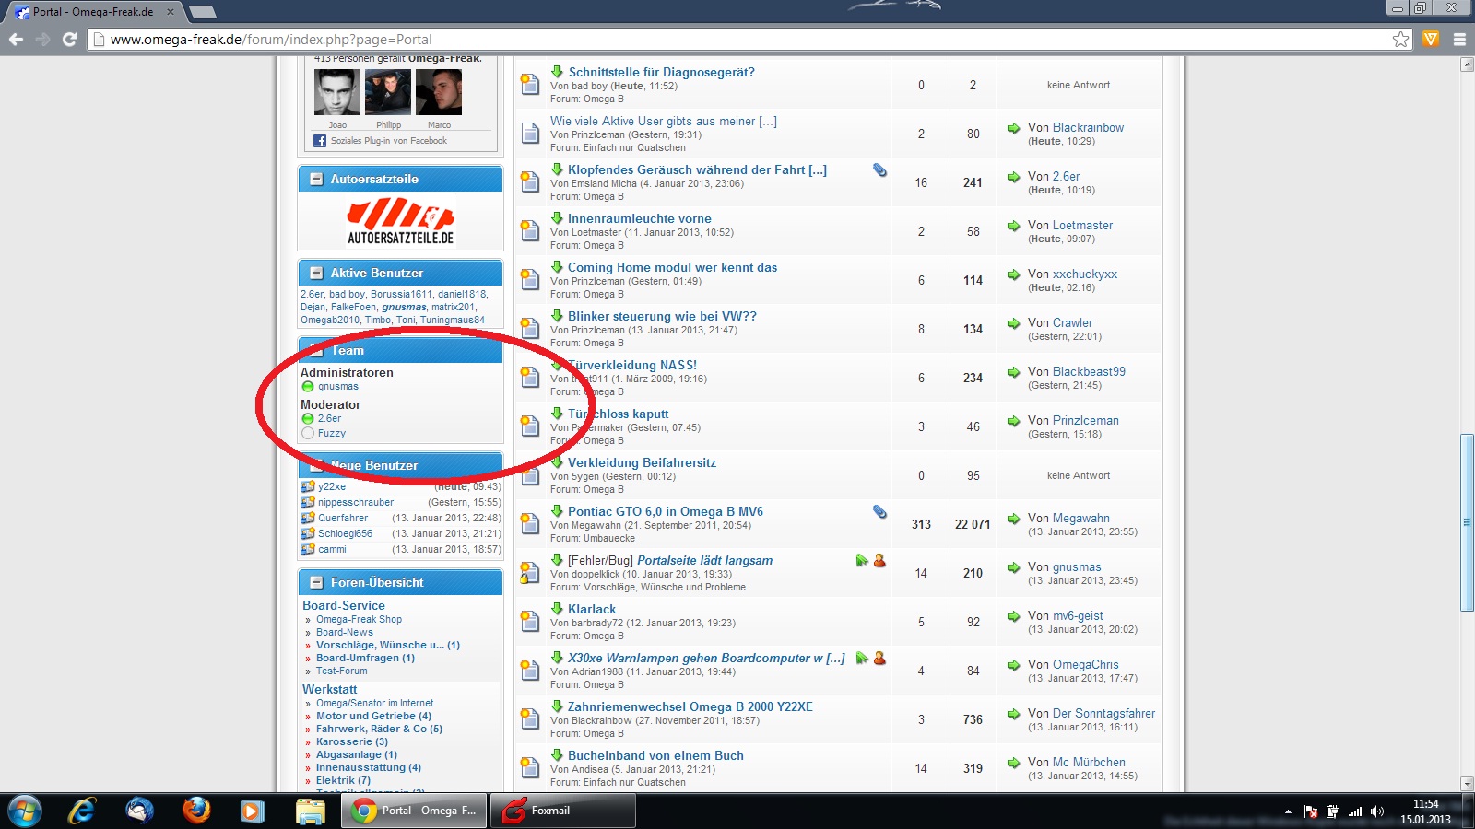
Task: Collapse the Foren-Übersicht box
Action: [x=316, y=583]
